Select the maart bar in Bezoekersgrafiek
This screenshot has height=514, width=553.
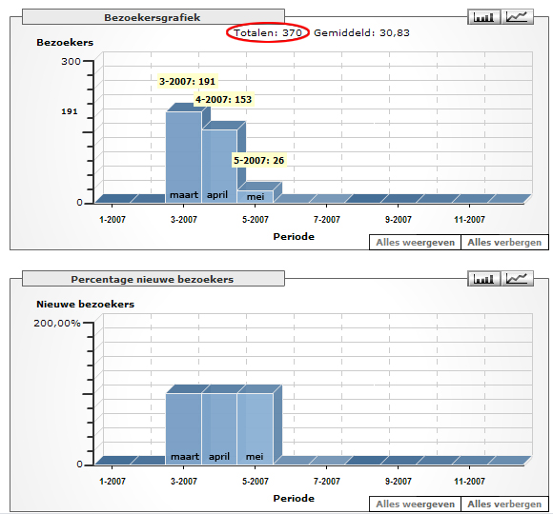[184, 157]
